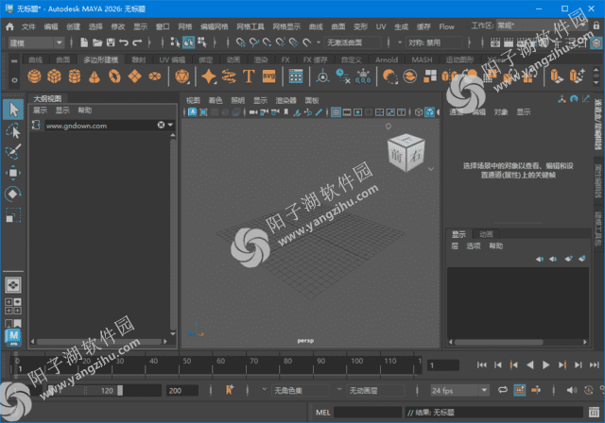Open the viewport 着色 menu
The image size is (605, 423).
216,100
